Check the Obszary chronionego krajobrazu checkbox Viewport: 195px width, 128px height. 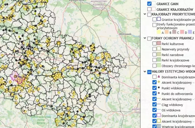click(154, 66)
